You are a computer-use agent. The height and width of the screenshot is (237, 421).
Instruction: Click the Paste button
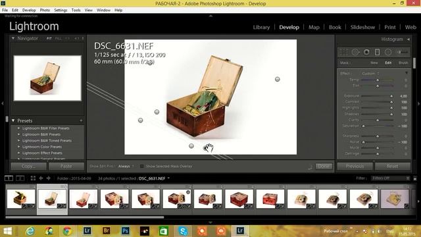[66, 167]
